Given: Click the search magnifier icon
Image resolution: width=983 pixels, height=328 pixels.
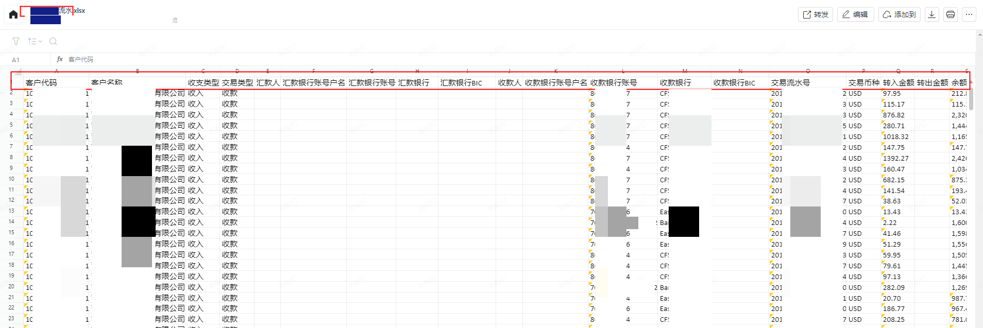Looking at the screenshot, I should click(x=53, y=41).
